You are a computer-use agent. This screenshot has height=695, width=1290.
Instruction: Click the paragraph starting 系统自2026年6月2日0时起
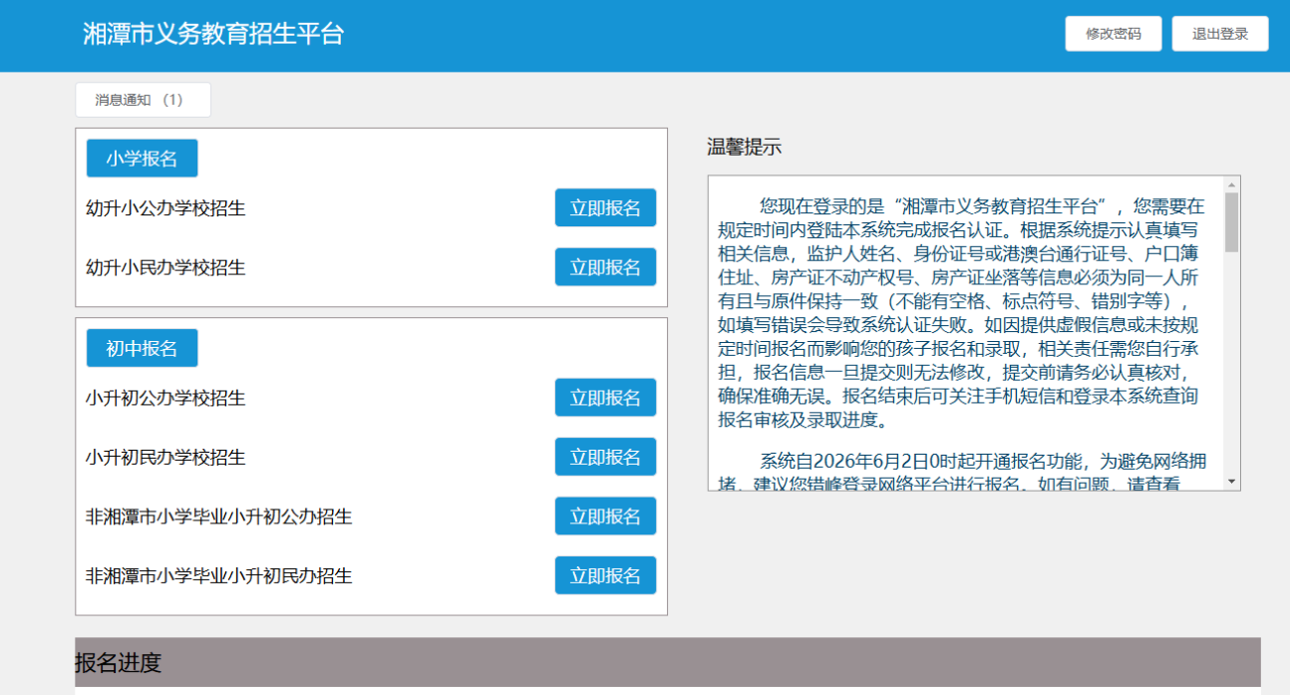[x=962, y=473]
